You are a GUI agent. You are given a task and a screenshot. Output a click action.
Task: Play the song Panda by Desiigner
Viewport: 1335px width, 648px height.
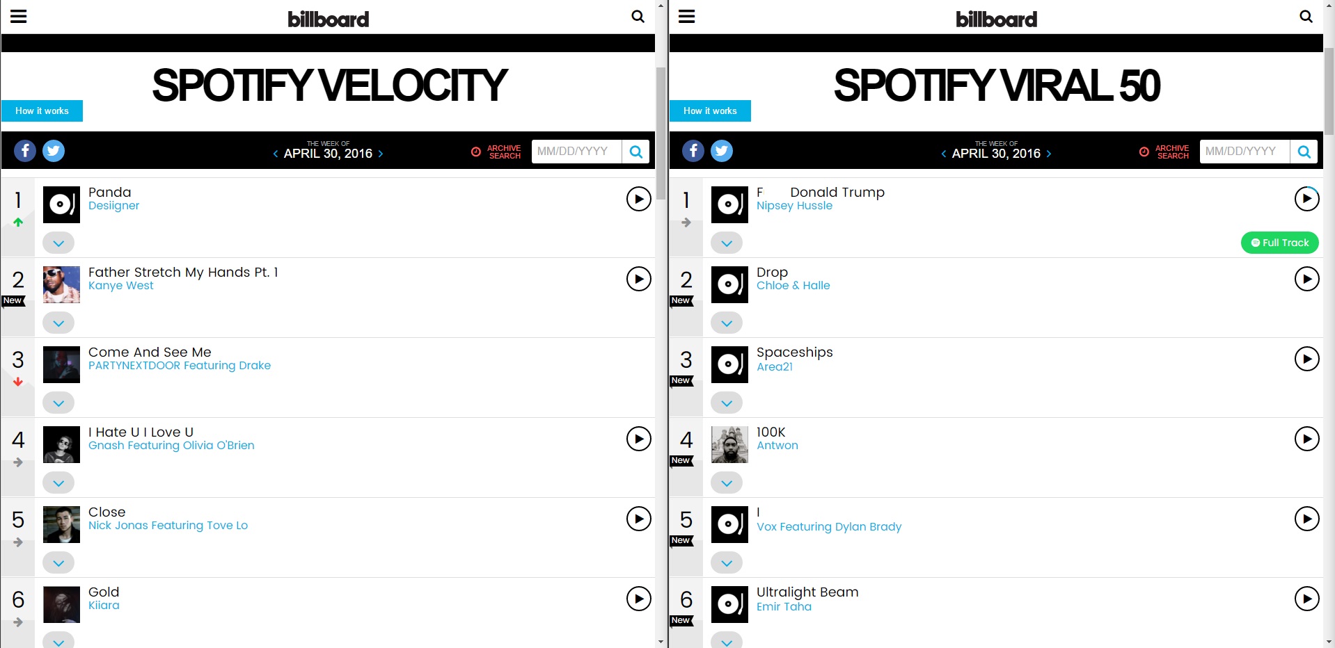coord(638,200)
